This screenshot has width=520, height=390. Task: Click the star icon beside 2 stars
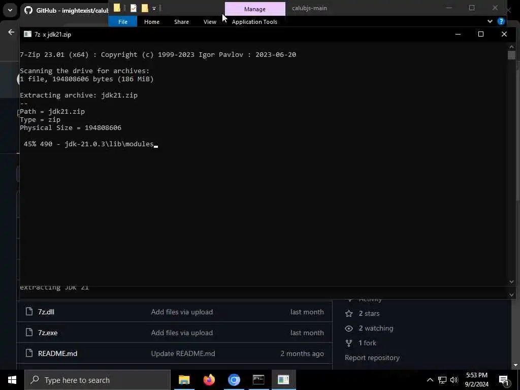click(x=349, y=313)
